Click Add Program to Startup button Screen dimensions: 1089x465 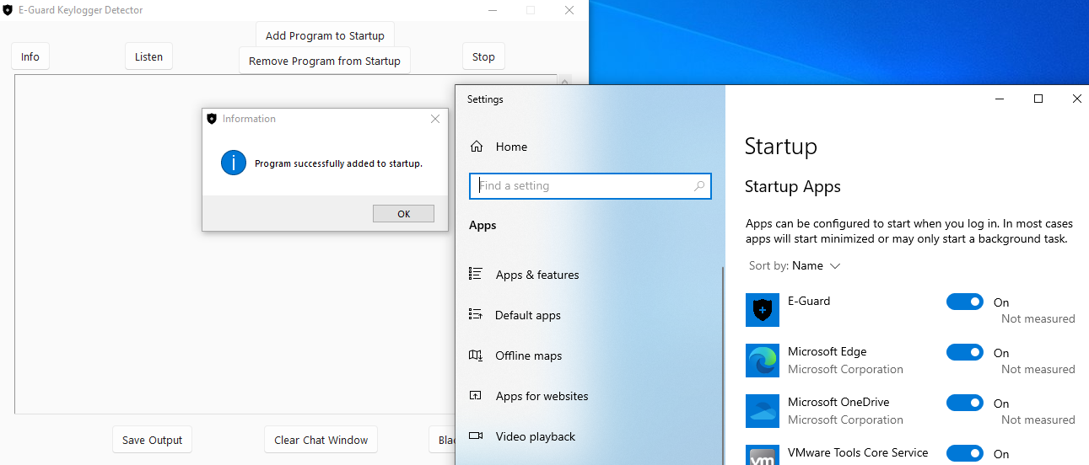pos(325,35)
